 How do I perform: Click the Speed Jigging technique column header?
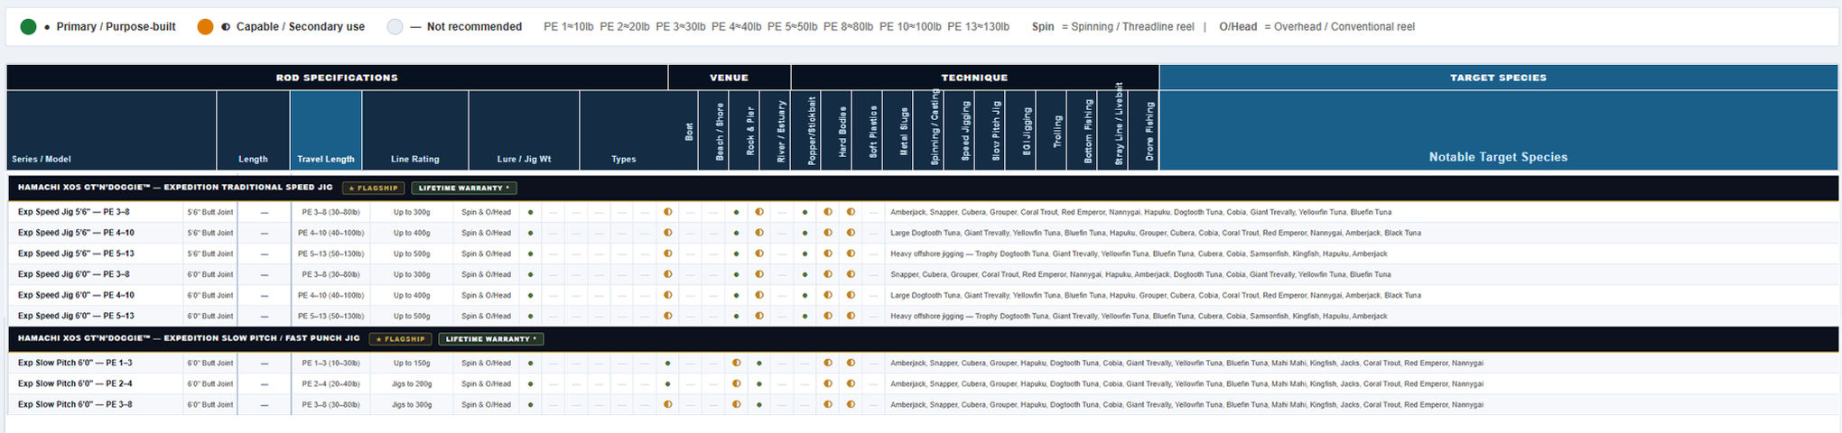[960, 130]
